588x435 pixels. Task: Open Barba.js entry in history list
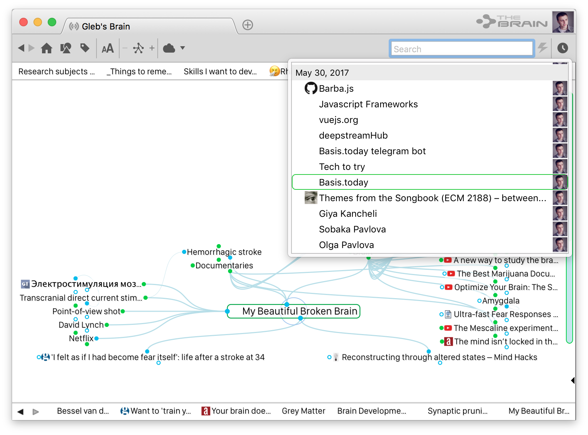point(336,88)
